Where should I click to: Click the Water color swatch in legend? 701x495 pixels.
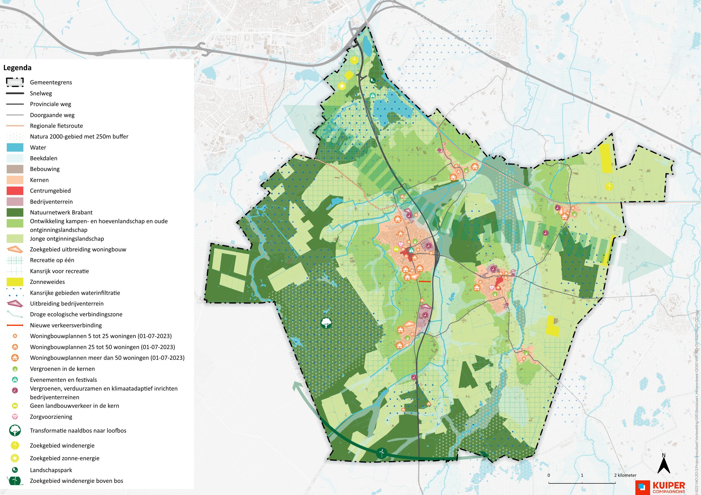pyautogui.click(x=15, y=148)
